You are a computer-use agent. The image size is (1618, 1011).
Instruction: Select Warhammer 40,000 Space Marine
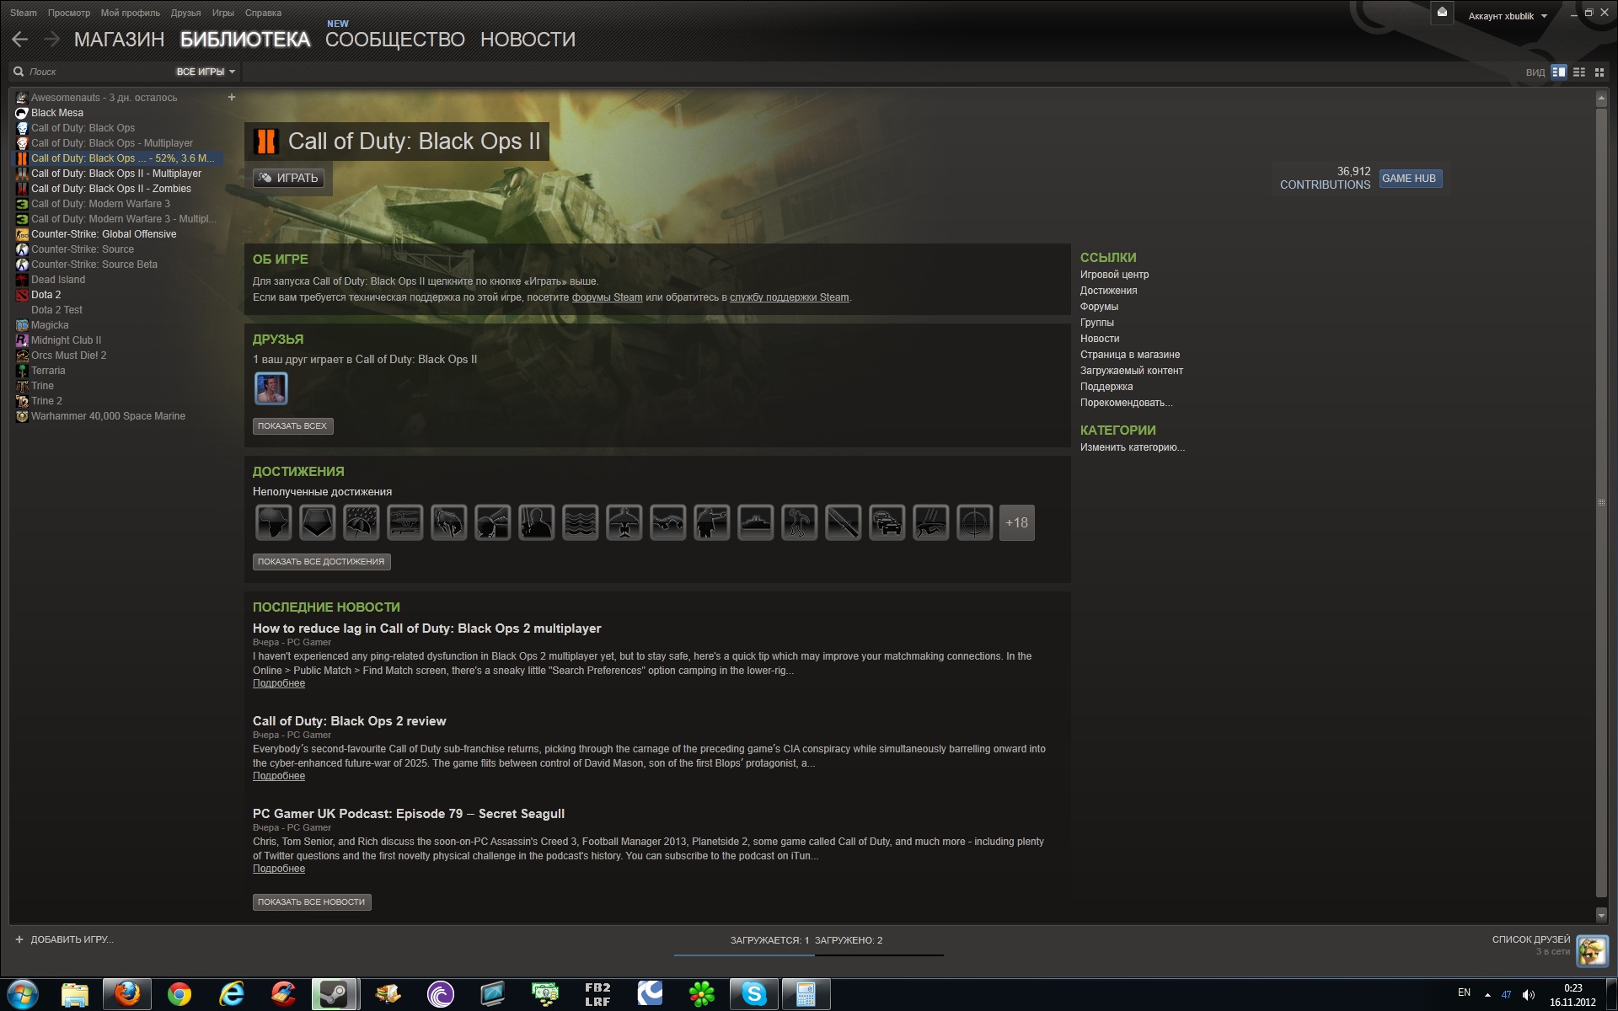click(x=108, y=416)
